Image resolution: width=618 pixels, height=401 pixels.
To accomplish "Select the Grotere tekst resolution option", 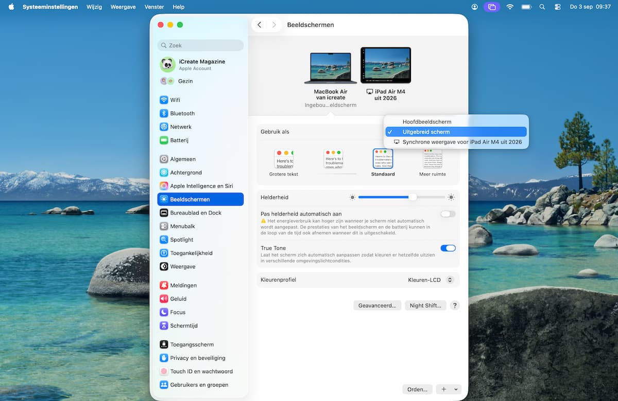I will (x=284, y=163).
